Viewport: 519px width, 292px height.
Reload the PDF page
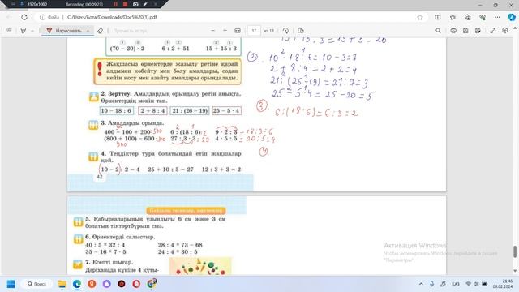click(x=24, y=17)
